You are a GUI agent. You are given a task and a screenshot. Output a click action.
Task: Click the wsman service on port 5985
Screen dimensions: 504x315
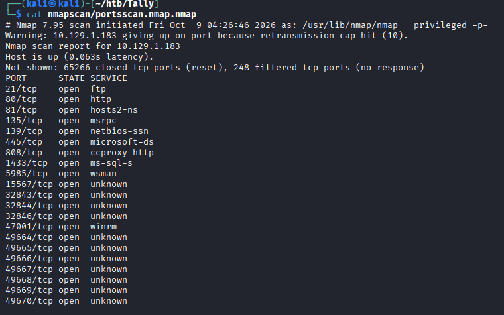pos(103,174)
